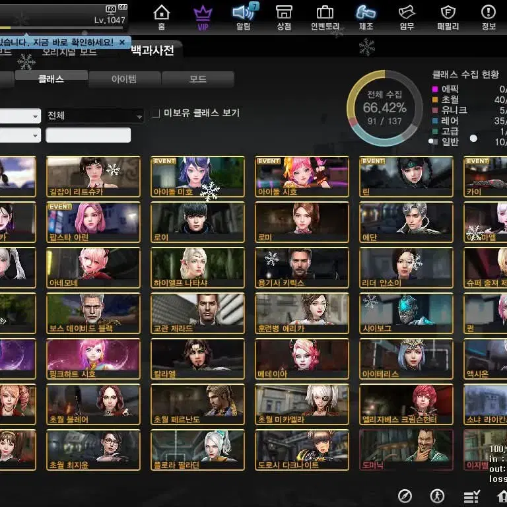Viewport: 507px width, 507px height.
Task: Click the house icon at bottom right
Action: (x=502, y=496)
